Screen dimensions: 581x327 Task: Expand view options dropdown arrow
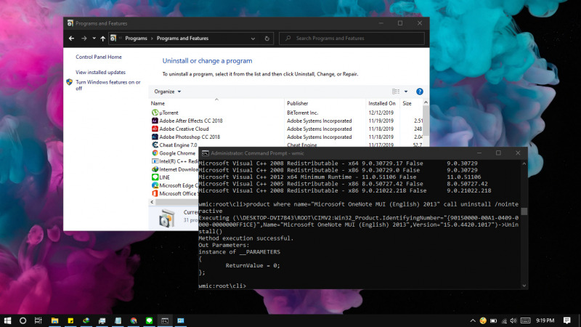pos(406,92)
